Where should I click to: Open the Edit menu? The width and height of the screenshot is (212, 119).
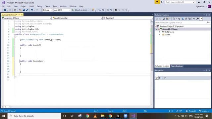[9, 6]
